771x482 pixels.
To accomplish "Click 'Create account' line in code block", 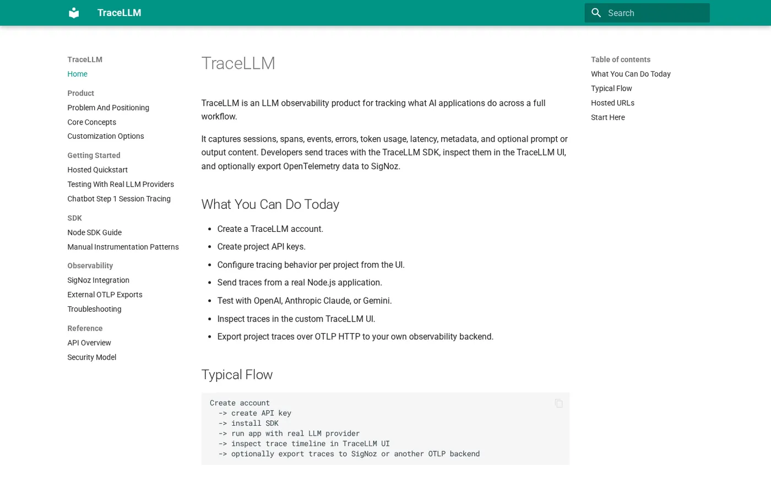I will (x=240, y=403).
